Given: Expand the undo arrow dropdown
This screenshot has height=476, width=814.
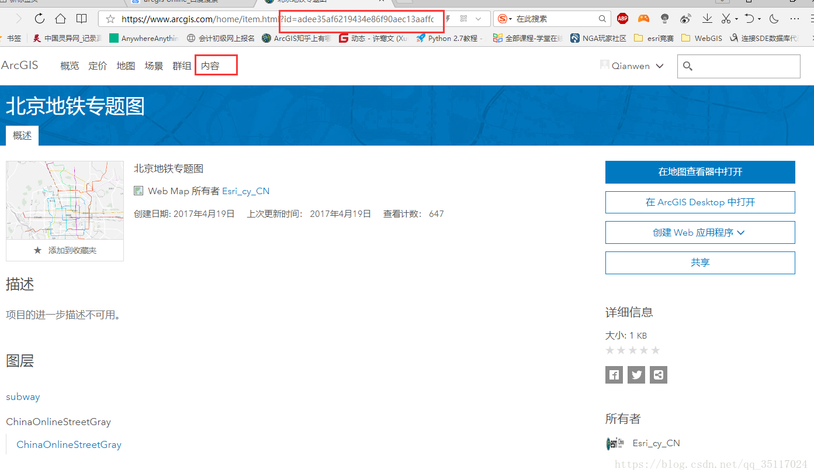Looking at the screenshot, I should click(760, 19).
